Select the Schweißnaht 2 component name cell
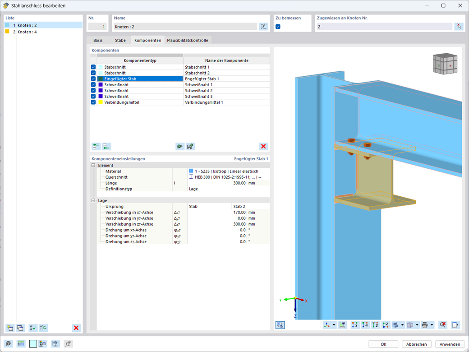 226,90
